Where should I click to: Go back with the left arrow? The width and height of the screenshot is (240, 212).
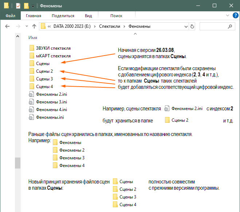7,26
